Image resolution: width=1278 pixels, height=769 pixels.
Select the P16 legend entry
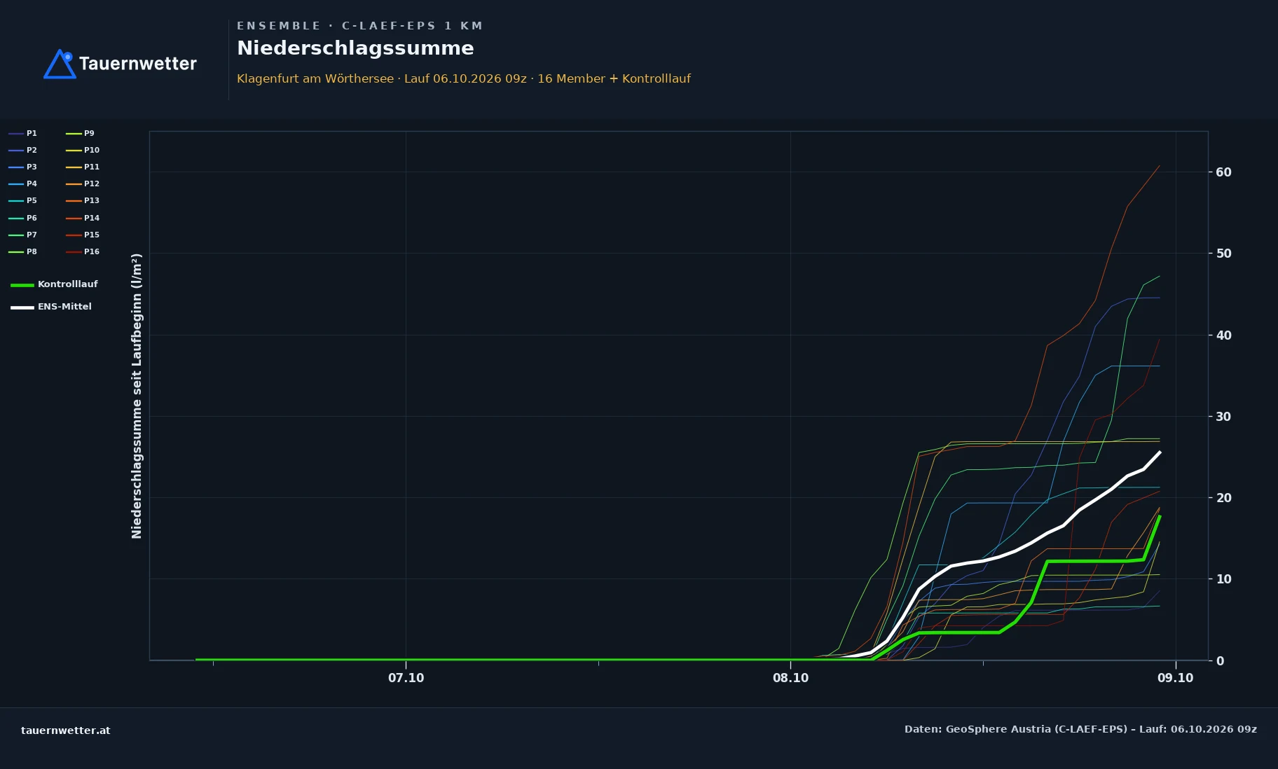[x=83, y=251]
